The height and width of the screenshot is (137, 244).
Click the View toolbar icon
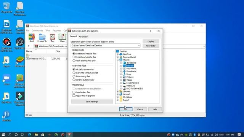coord(62,38)
